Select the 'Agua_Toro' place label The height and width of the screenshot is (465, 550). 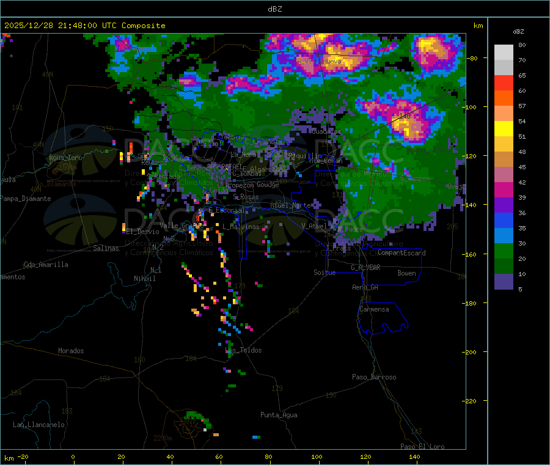pos(65,158)
